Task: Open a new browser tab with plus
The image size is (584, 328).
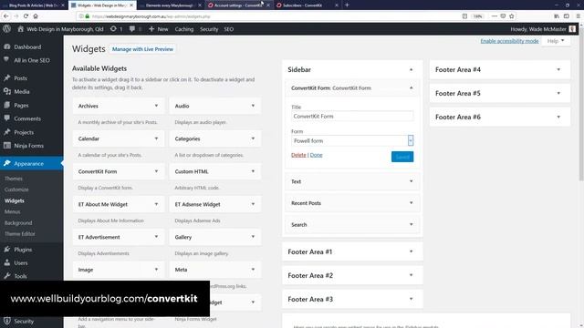Action: [x=347, y=5]
